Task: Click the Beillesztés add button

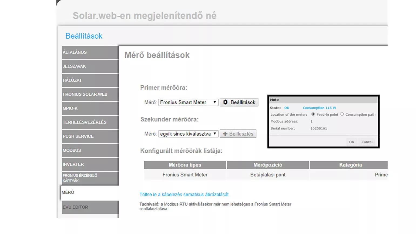Action: point(238,134)
